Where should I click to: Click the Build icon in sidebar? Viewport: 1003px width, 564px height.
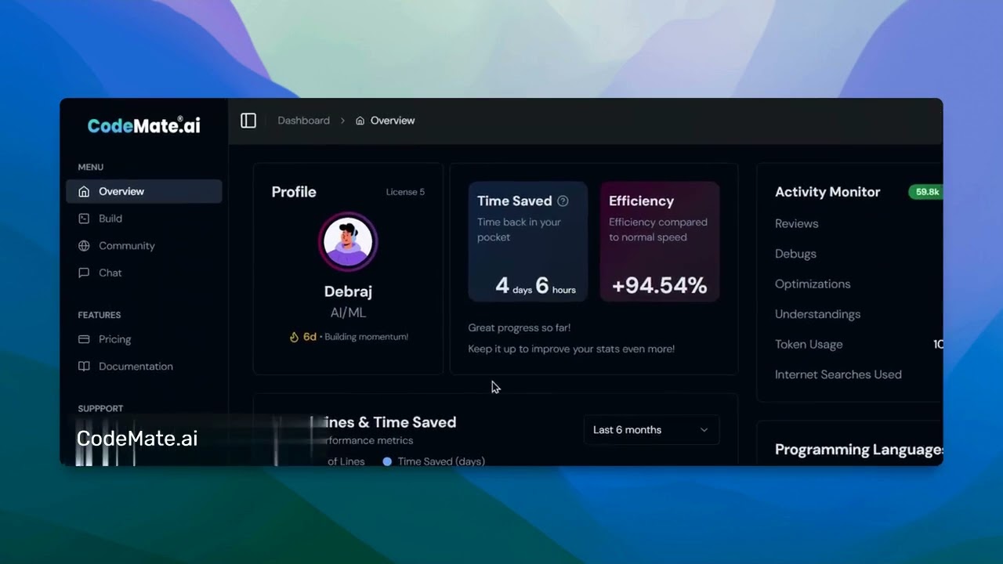pyautogui.click(x=84, y=219)
